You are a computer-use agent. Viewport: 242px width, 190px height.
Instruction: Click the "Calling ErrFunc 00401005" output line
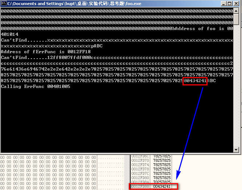(x=36, y=86)
